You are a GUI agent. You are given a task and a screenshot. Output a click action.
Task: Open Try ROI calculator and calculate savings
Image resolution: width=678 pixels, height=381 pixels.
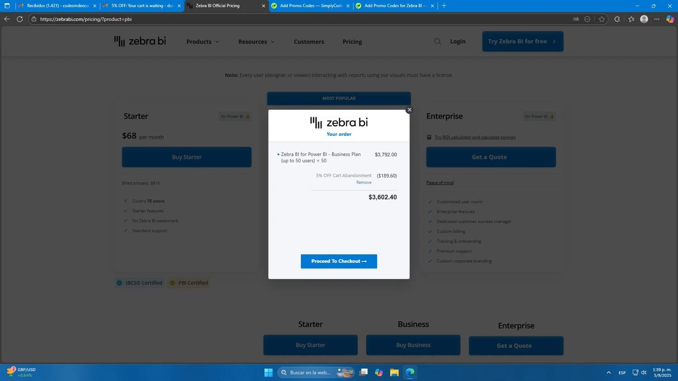point(475,137)
